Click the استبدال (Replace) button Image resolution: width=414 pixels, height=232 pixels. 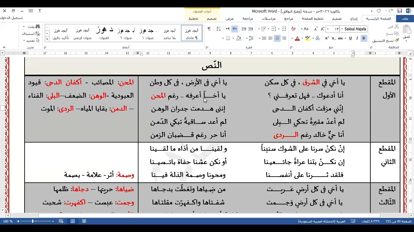click(31, 34)
